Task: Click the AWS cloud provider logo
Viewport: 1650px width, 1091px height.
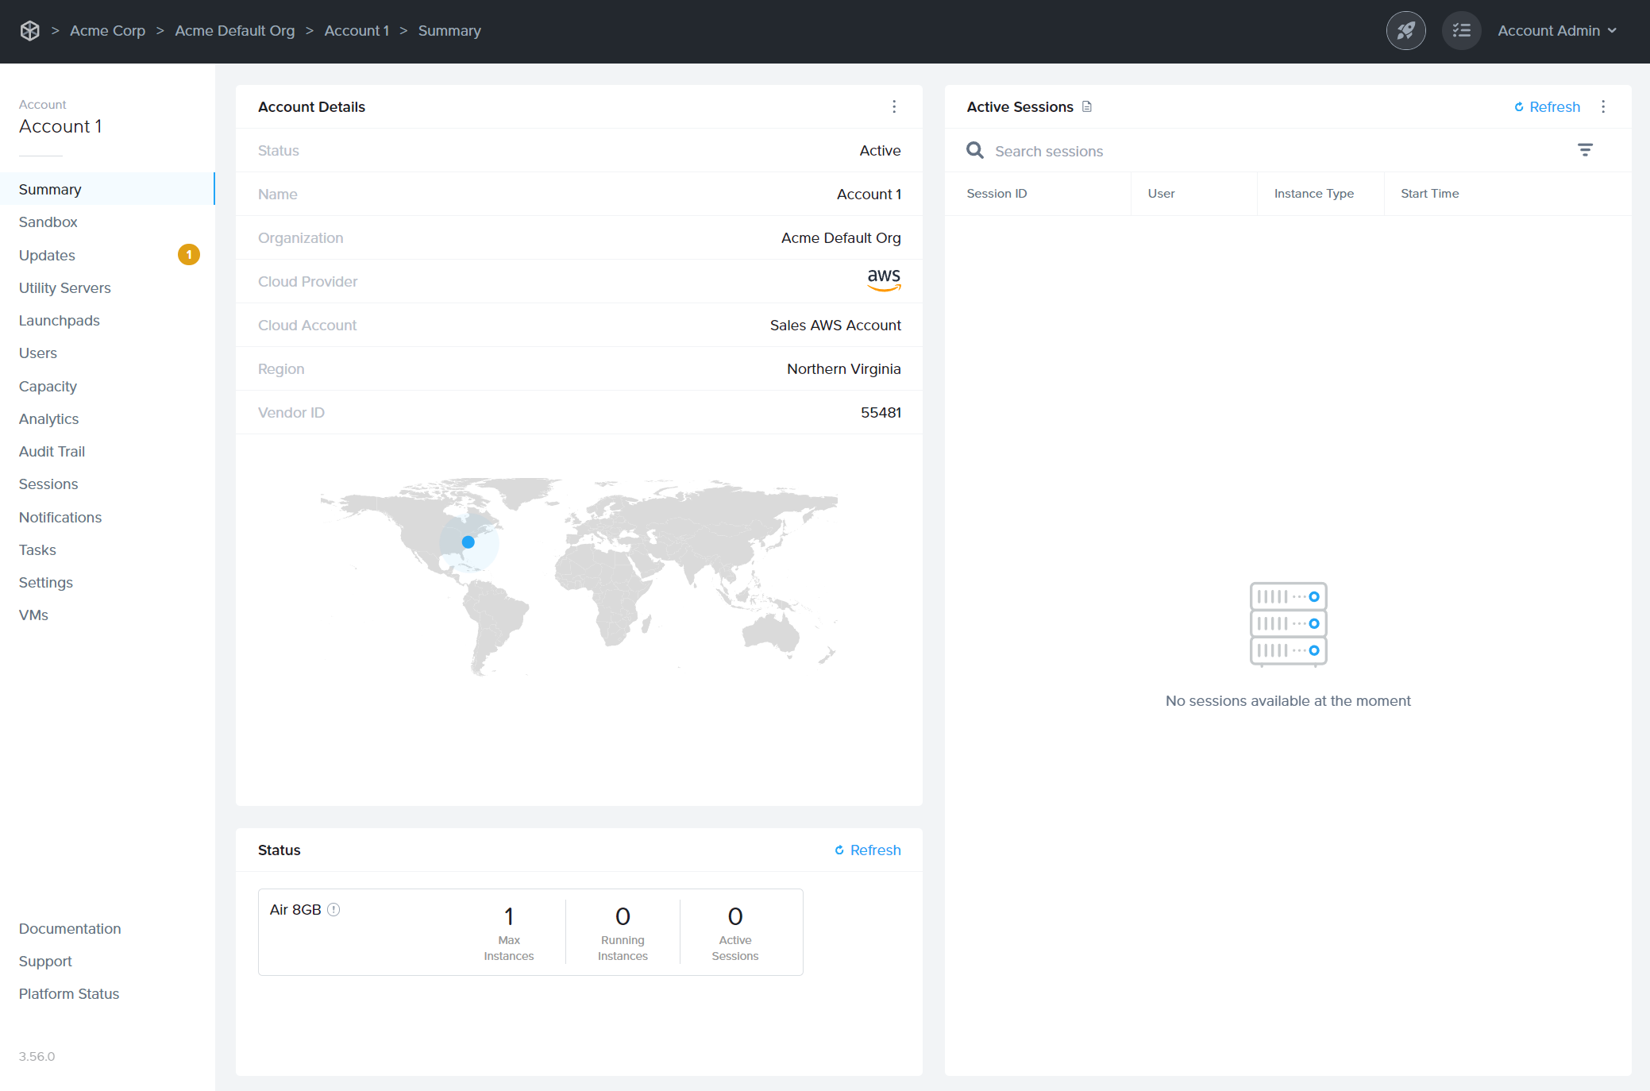Action: [x=884, y=279]
